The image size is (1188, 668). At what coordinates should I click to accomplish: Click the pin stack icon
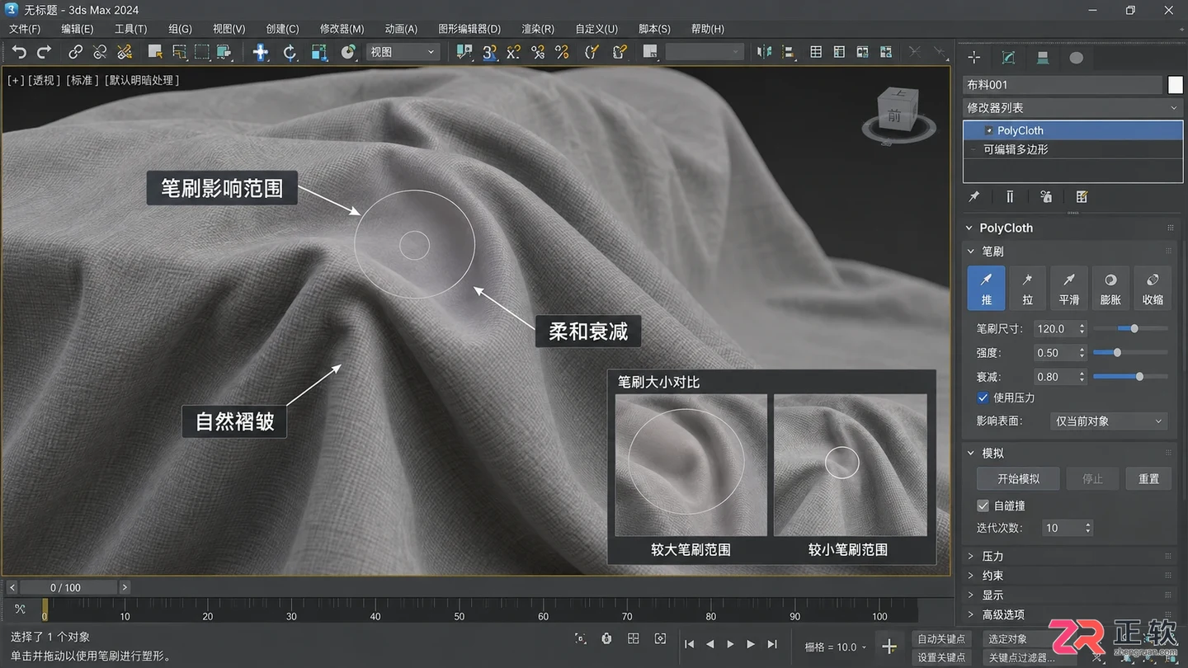click(x=974, y=197)
